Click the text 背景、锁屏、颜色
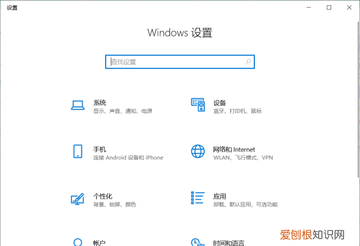The image size is (360, 246). (115, 204)
